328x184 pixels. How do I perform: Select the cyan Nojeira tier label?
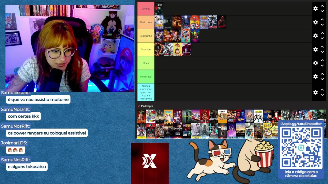146,92
